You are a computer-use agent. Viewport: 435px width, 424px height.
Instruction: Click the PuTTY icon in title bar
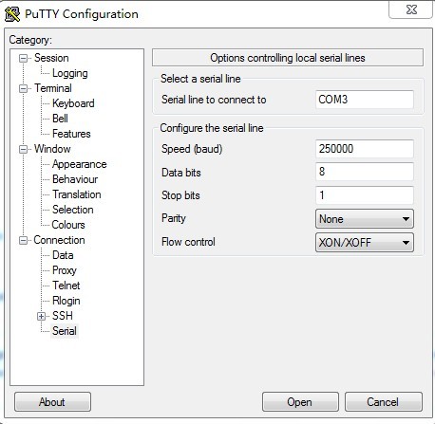click(x=12, y=14)
